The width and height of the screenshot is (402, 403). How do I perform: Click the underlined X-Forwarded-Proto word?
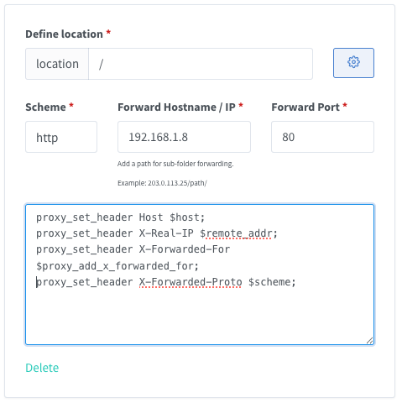(191, 282)
